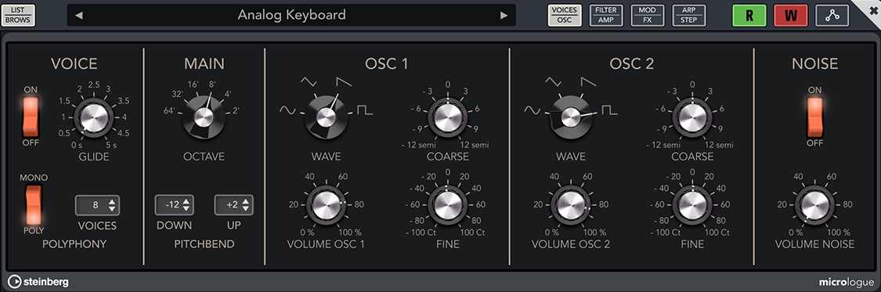
Task: Click the Voices value field showing 8
Action: coord(98,205)
